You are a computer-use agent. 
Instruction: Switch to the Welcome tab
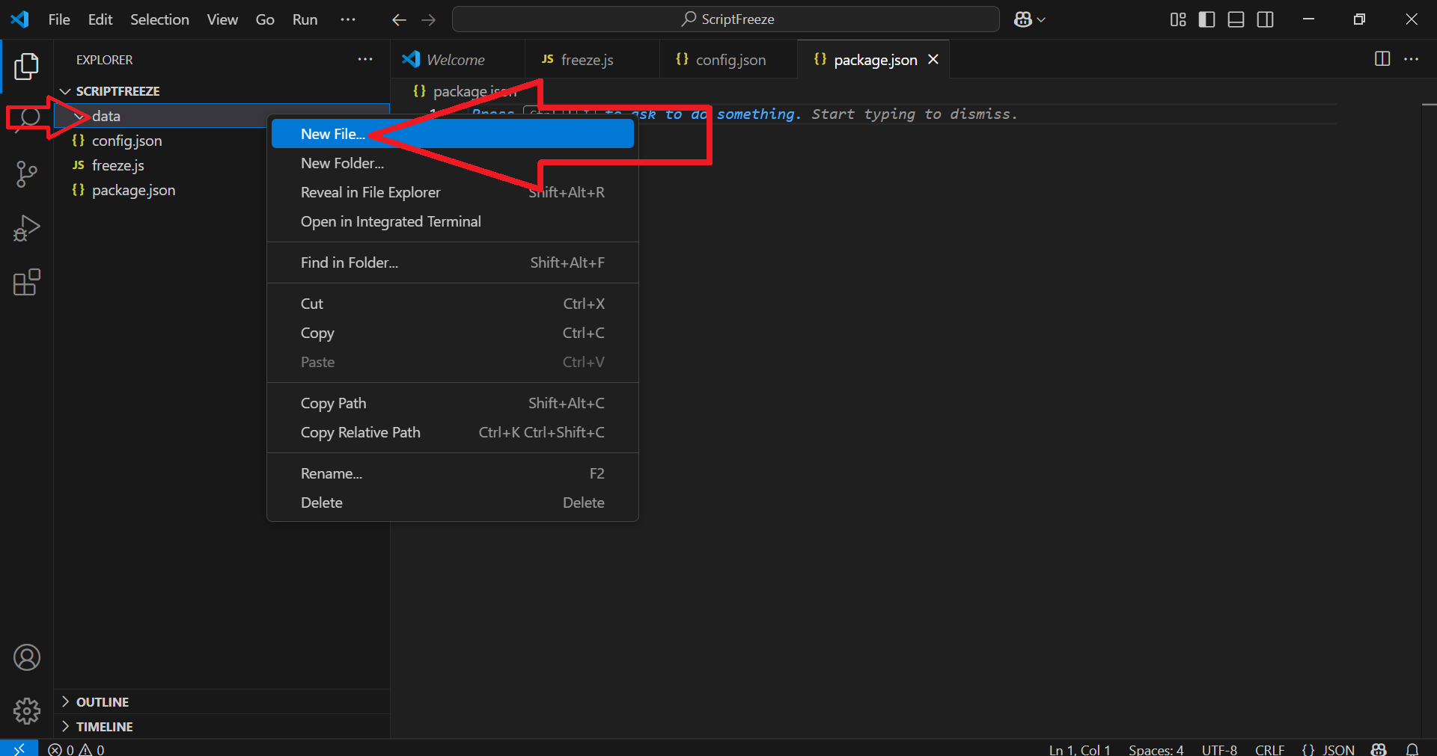click(457, 59)
